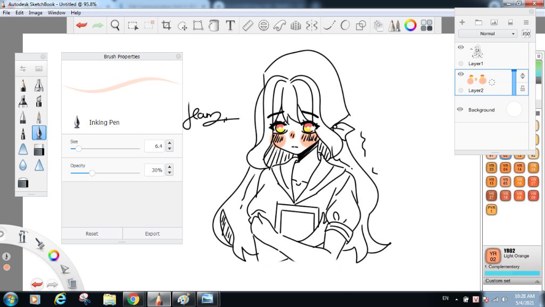
Task: Click the red Undo arrow in the top toolbar
Action: (81, 26)
